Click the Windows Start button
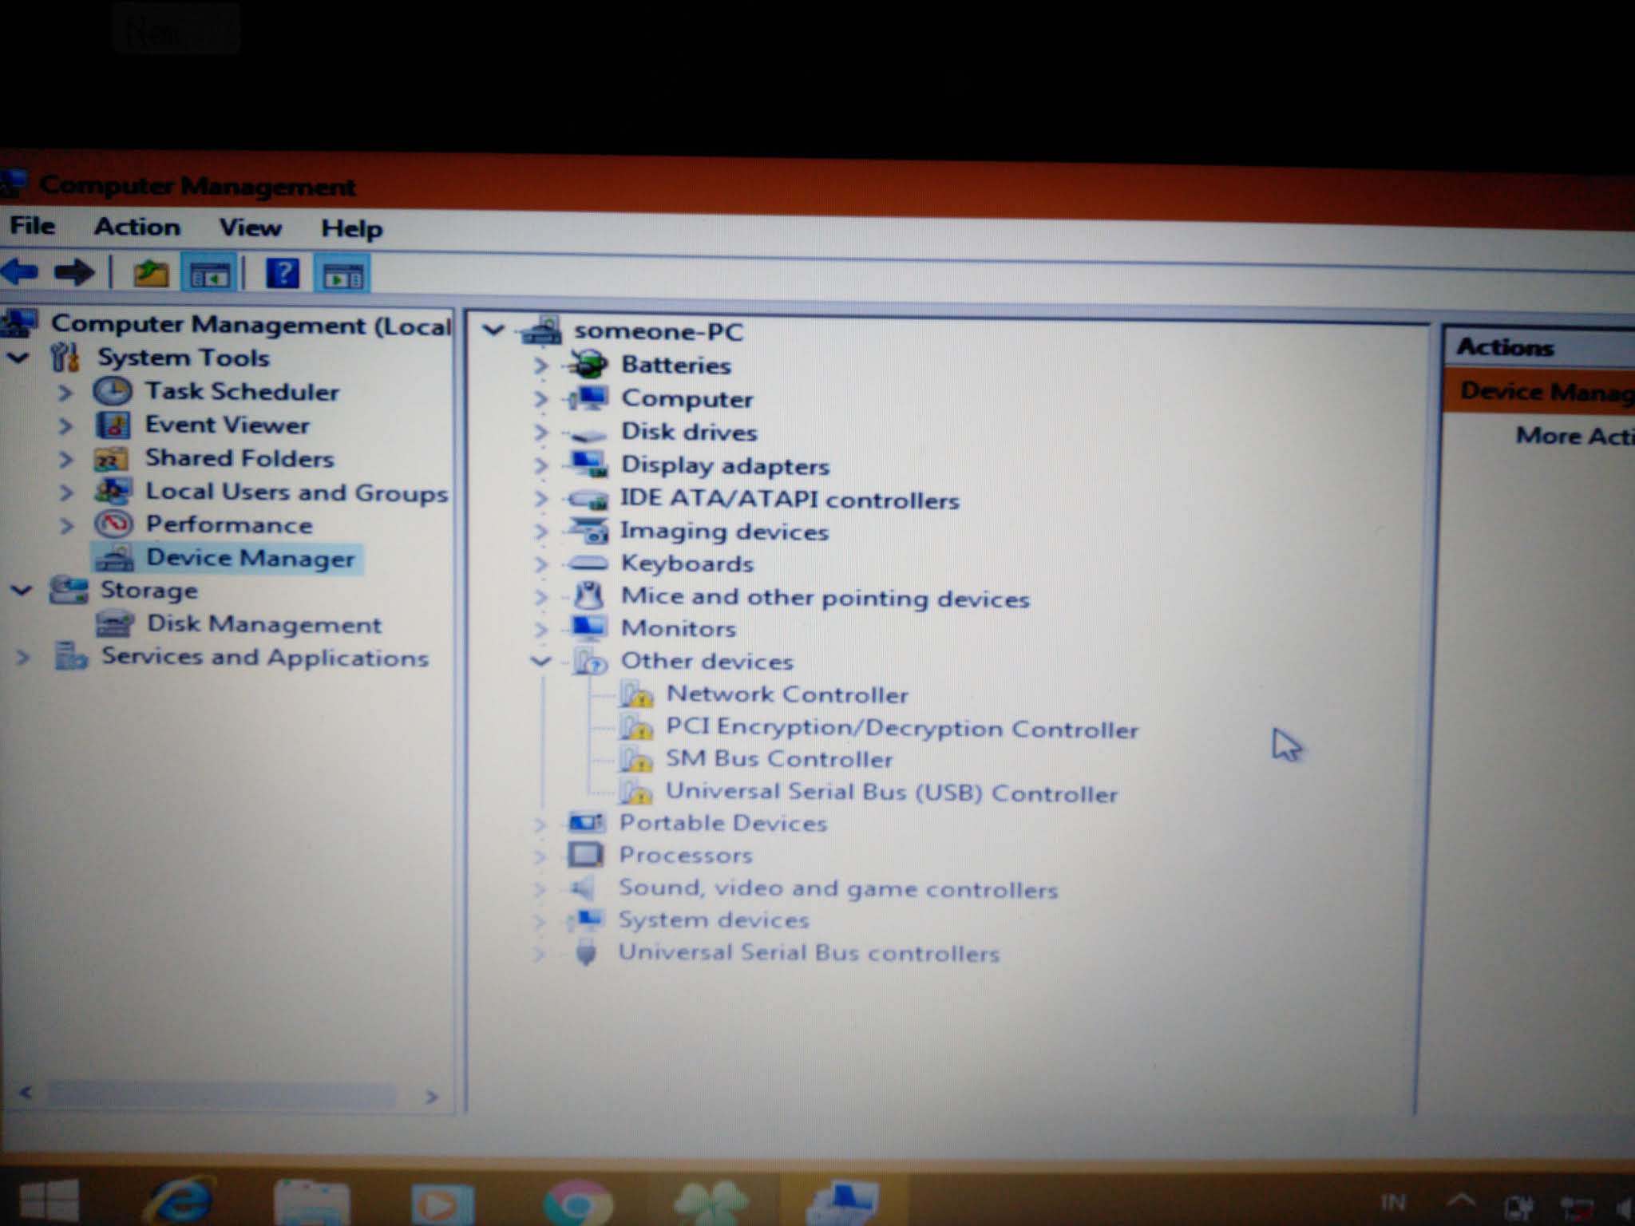 49,1200
